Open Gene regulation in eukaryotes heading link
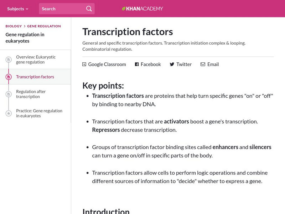The image size is (285, 214). coord(25,37)
